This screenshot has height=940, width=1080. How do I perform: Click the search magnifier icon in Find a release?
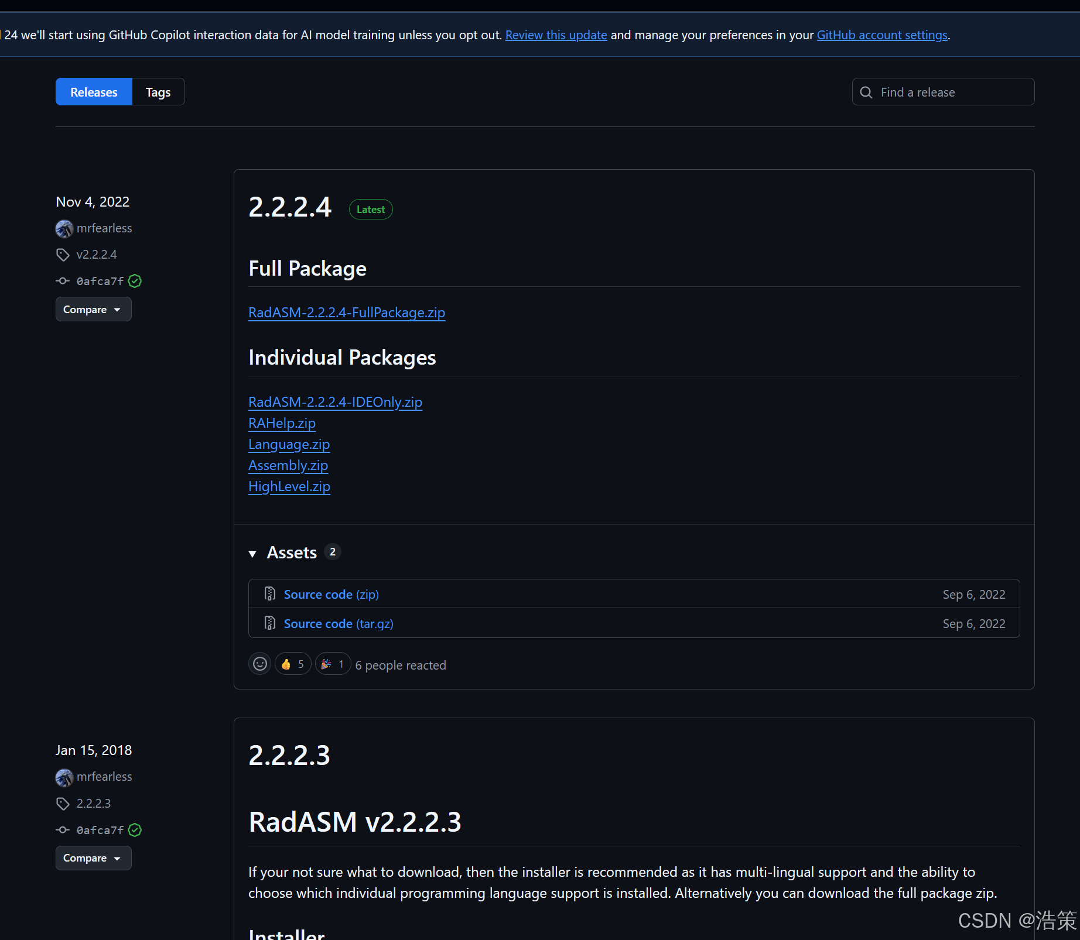coord(866,92)
